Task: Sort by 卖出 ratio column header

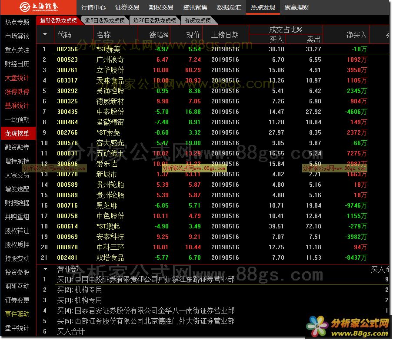Action: tap(313, 39)
